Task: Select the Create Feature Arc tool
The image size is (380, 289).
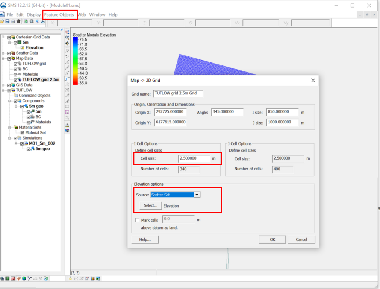Action: click(67, 79)
